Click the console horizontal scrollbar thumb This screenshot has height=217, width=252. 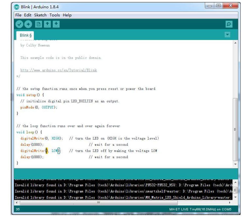pyautogui.click(x=99, y=203)
